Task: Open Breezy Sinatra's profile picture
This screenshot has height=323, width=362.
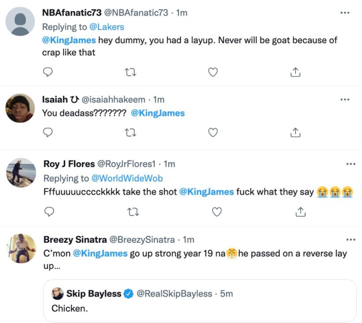Action: (21, 248)
